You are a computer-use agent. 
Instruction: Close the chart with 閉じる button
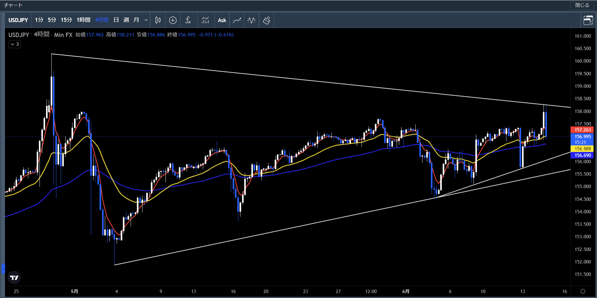(582, 5)
